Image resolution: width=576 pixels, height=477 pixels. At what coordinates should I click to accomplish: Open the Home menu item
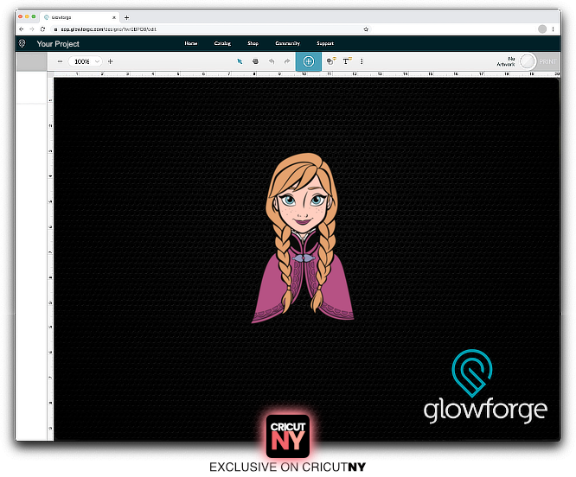(190, 43)
